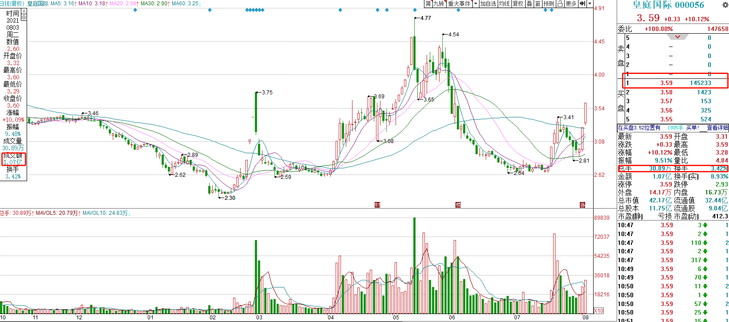
Task: Click the 财 marker on timeline
Action: (377, 205)
